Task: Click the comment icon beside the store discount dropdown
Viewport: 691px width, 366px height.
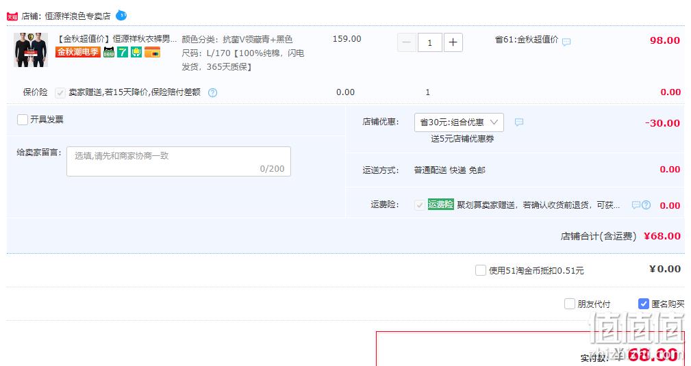Action: click(518, 122)
